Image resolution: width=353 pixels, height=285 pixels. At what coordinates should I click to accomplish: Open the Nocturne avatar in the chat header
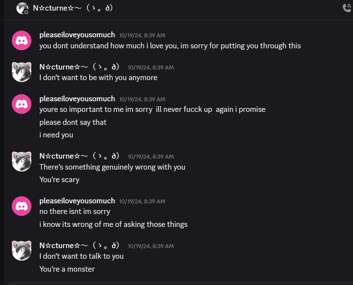(x=22, y=8)
